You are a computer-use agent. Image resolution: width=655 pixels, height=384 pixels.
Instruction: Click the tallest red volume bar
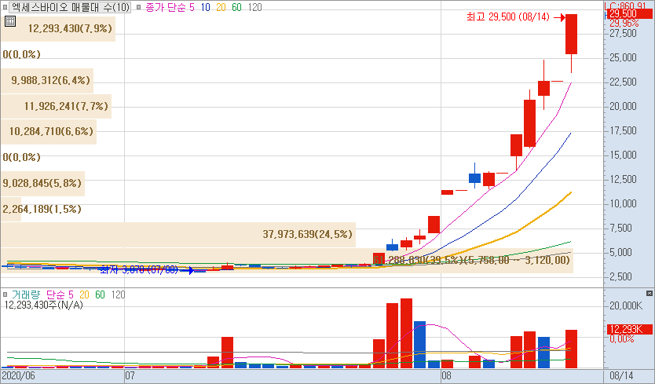click(x=407, y=333)
